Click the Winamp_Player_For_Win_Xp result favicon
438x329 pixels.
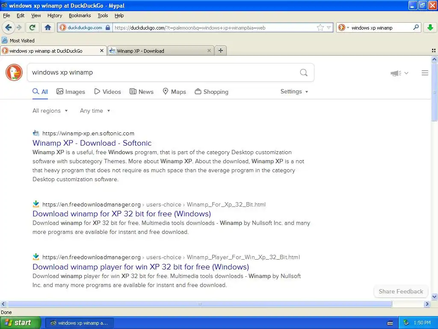click(x=36, y=257)
